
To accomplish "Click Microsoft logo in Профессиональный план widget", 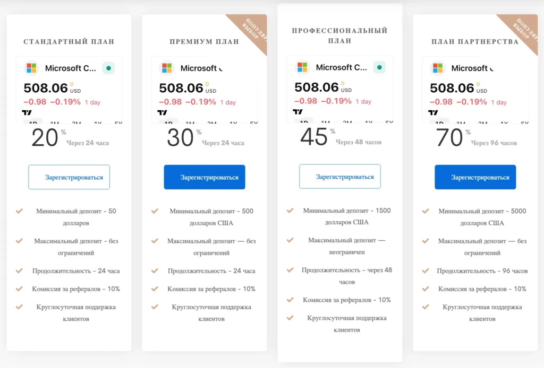I will (x=303, y=67).
